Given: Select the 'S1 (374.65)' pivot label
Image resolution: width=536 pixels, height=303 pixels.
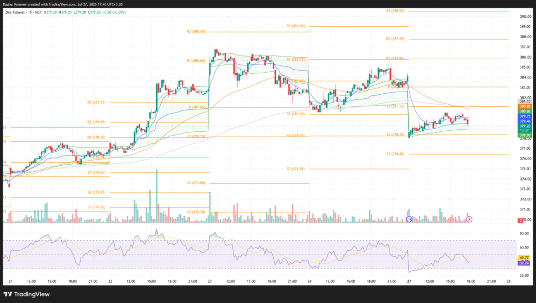Looking at the screenshot, I should click(x=96, y=173).
